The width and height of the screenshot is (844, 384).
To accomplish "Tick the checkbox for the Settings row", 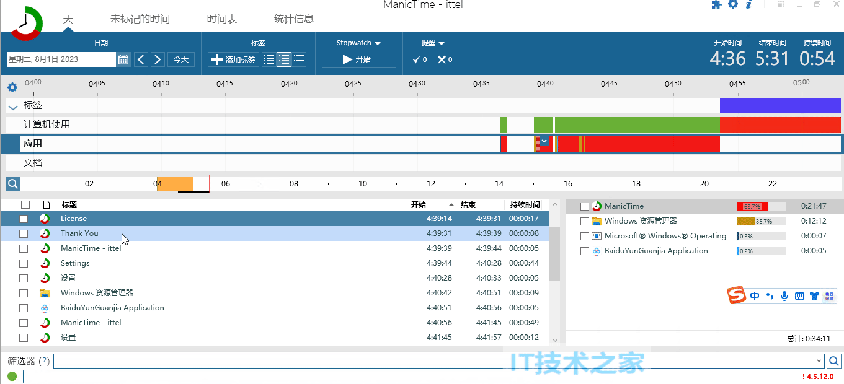I will pos(24,263).
